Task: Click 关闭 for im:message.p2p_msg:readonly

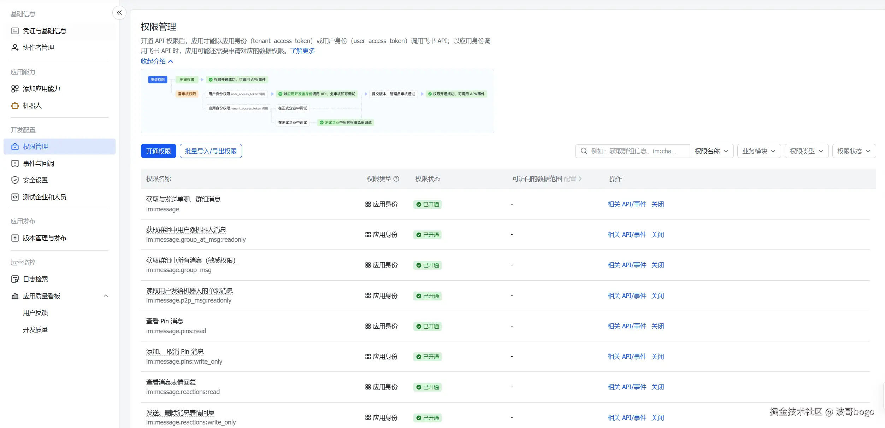Action: [658, 296]
